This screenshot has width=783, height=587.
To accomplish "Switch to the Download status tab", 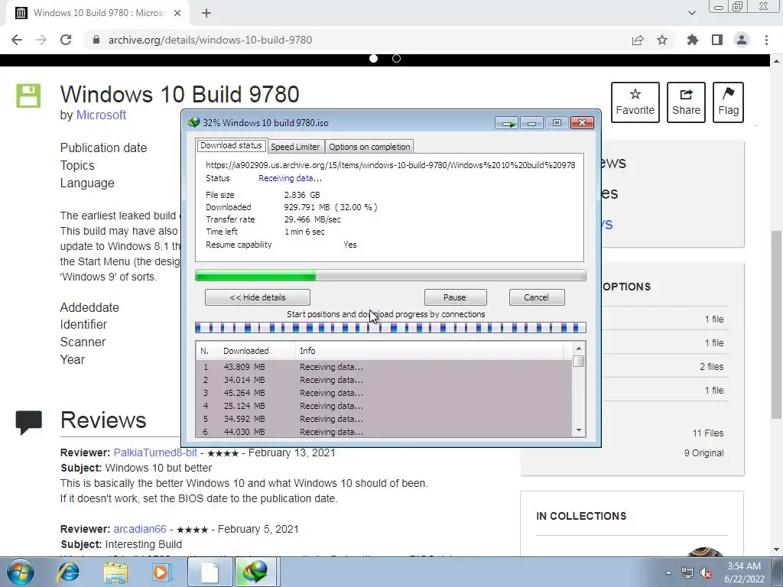I will [231, 146].
